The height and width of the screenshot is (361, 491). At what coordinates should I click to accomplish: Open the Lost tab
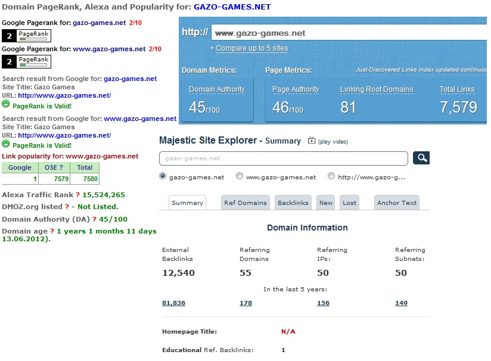pos(349,203)
